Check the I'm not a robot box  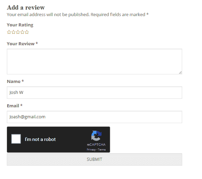coord(16,139)
